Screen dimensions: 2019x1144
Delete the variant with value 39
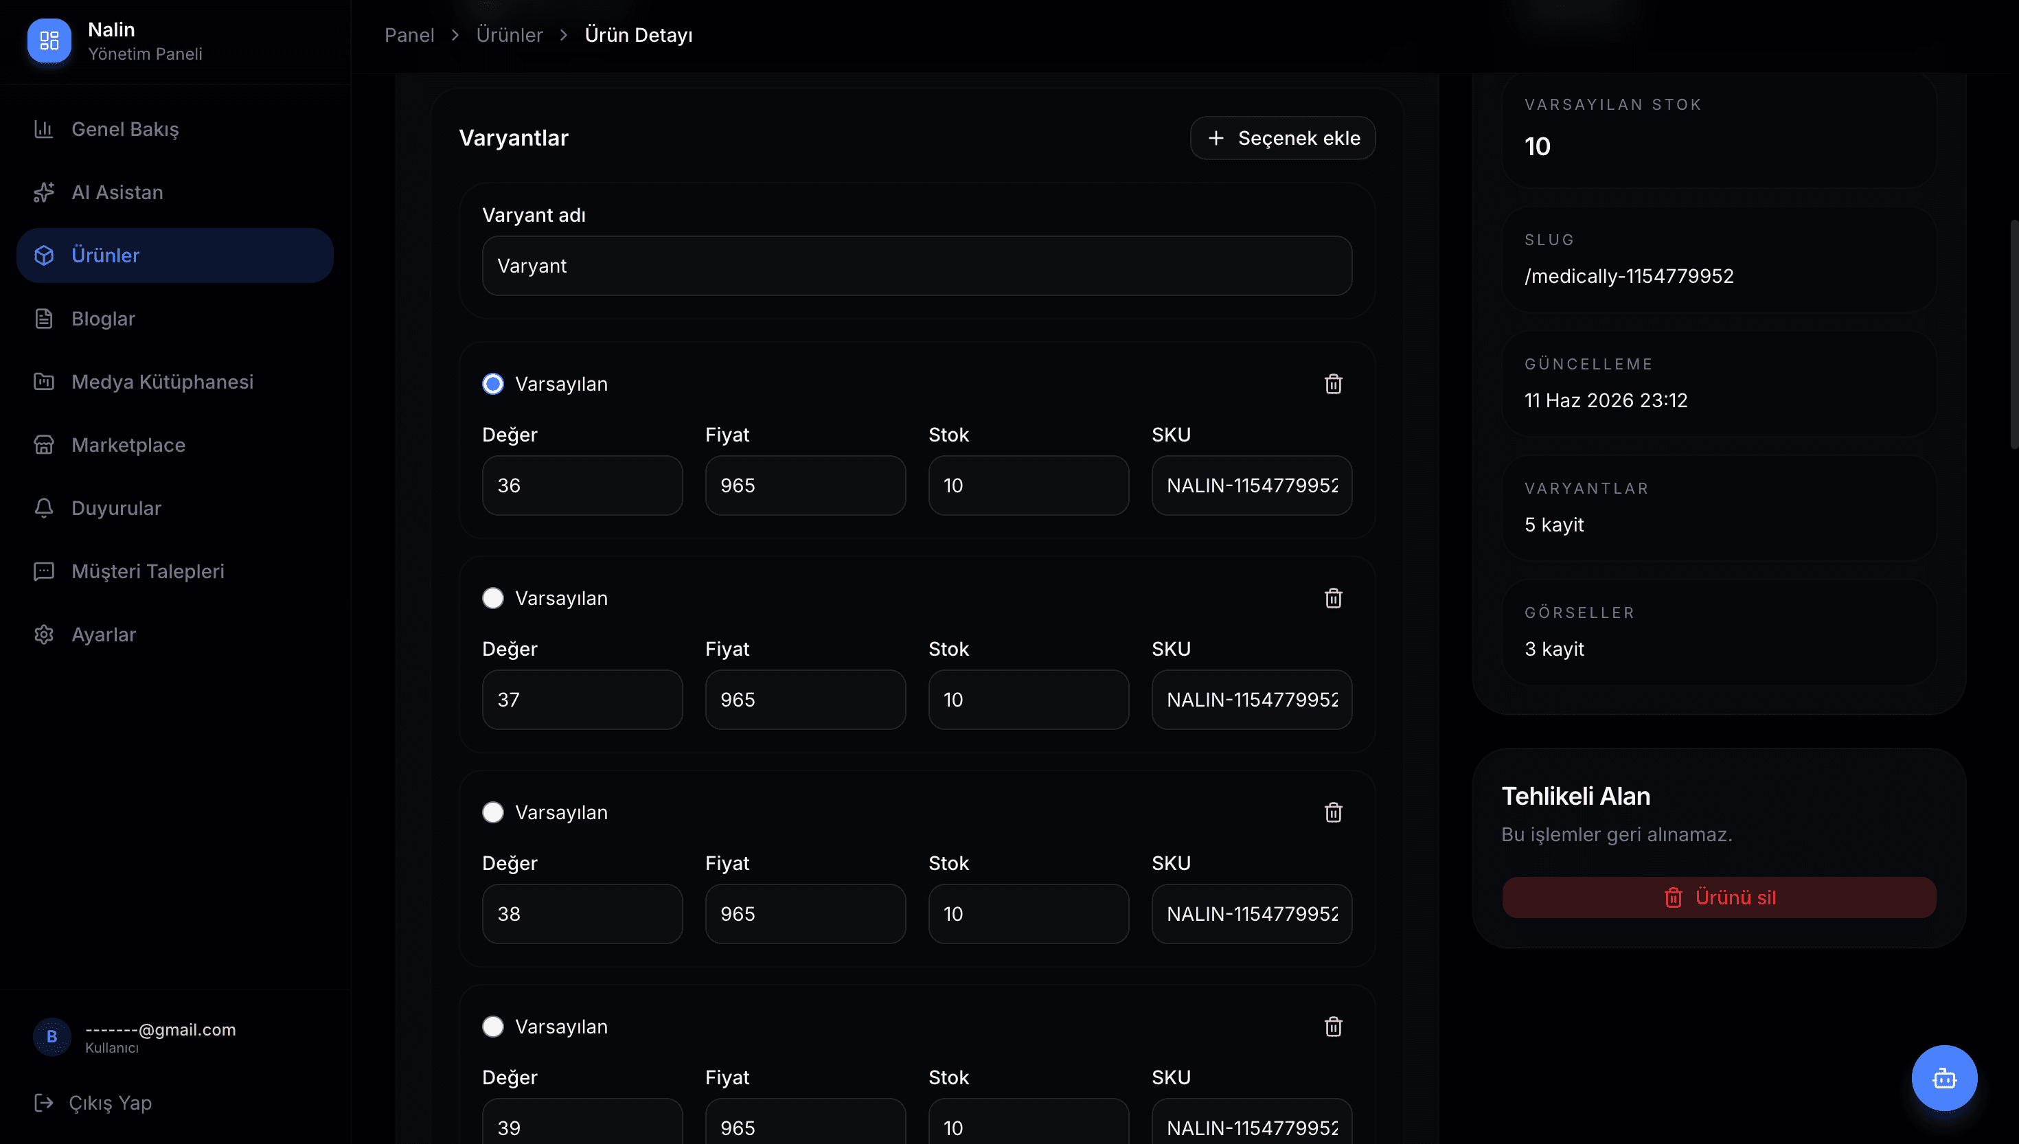[x=1333, y=1027]
